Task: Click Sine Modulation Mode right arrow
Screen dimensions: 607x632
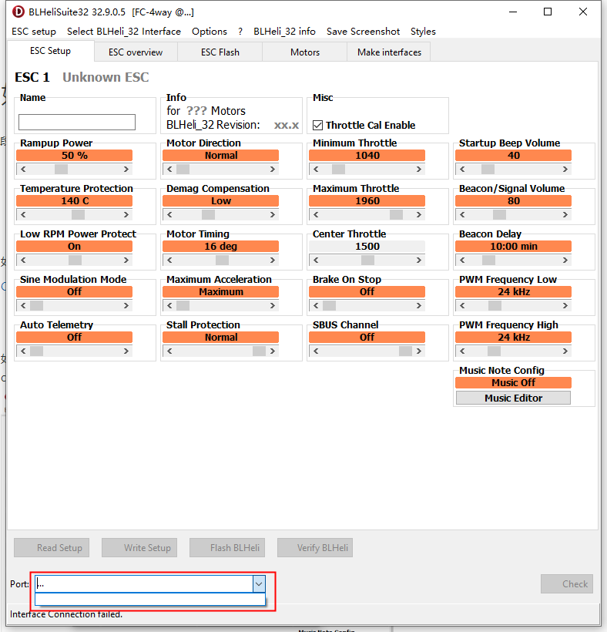Action: 126,306
